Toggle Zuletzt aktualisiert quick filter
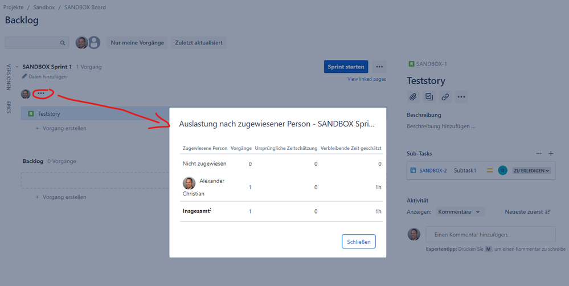Screen dimensions: 569x286 tap(199, 43)
